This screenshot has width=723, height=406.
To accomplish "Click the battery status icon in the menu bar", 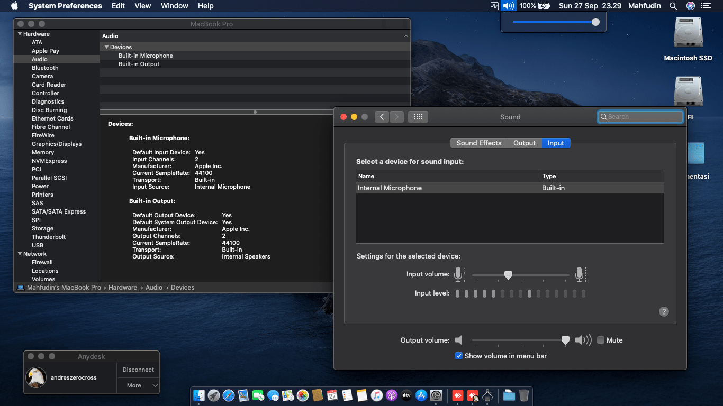I will pos(544,6).
